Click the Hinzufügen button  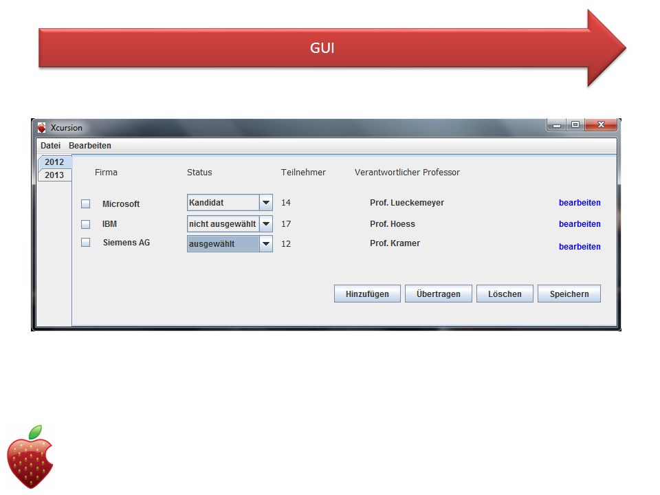(x=367, y=294)
